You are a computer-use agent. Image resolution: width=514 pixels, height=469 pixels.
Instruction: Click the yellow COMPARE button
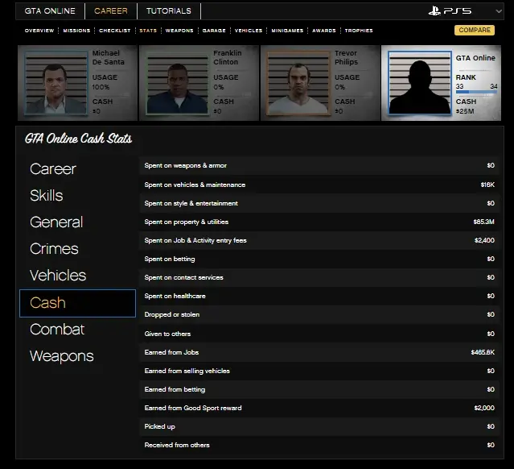click(x=475, y=30)
